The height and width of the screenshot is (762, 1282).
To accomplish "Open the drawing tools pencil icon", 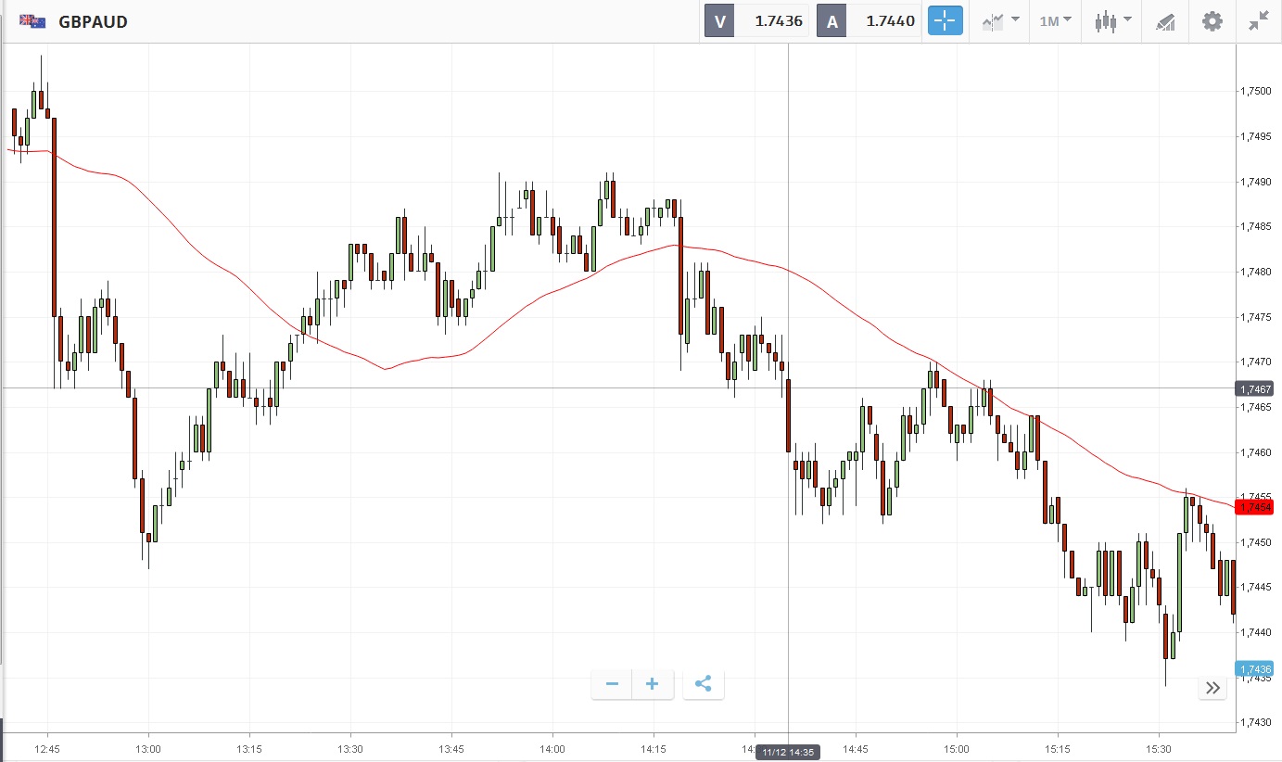I will [1165, 21].
